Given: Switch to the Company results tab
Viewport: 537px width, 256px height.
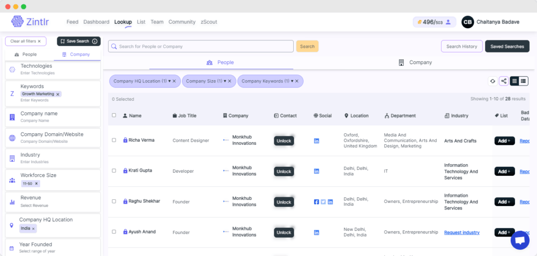Looking at the screenshot, I should click(x=415, y=62).
